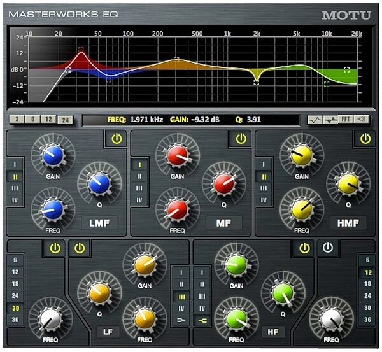Select the yellow HMF notch handle on graph

click(256, 83)
